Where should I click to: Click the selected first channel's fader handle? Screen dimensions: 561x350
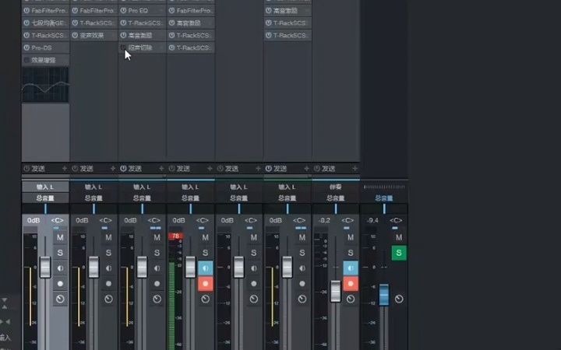point(45,267)
